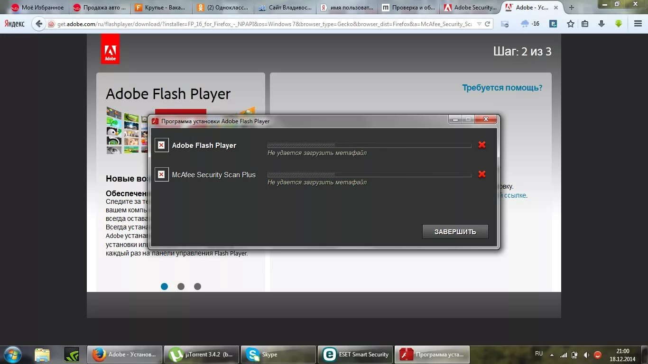Click the mail envelope icon in the browser toolbar
The image size is (648, 364).
coord(505,24)
